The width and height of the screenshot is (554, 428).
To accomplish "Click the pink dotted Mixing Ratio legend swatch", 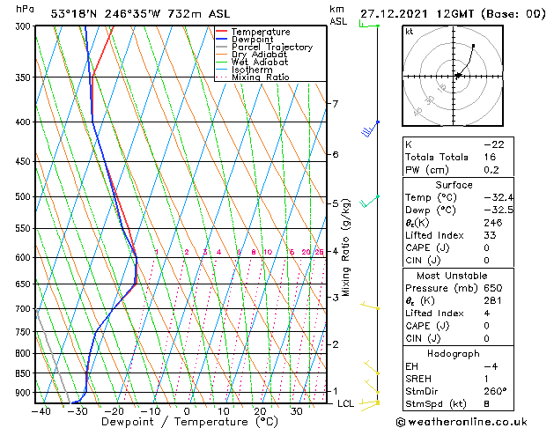I will pos(221,77).
